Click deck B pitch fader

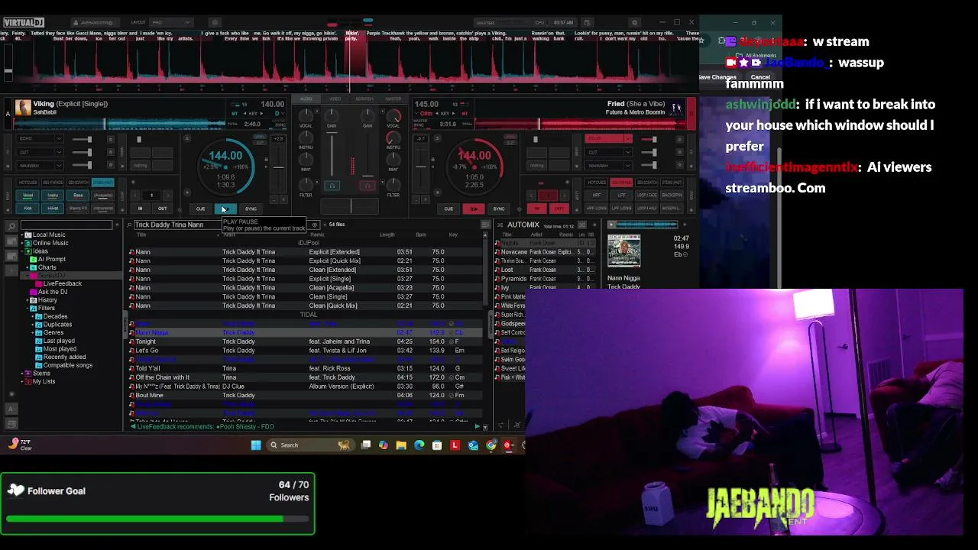[x=421, y=167]
